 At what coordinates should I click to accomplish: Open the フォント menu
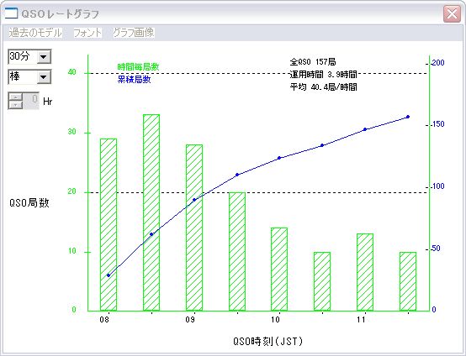87,33
